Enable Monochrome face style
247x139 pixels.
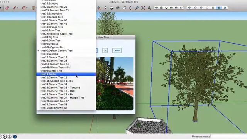[x=225, y=8]
